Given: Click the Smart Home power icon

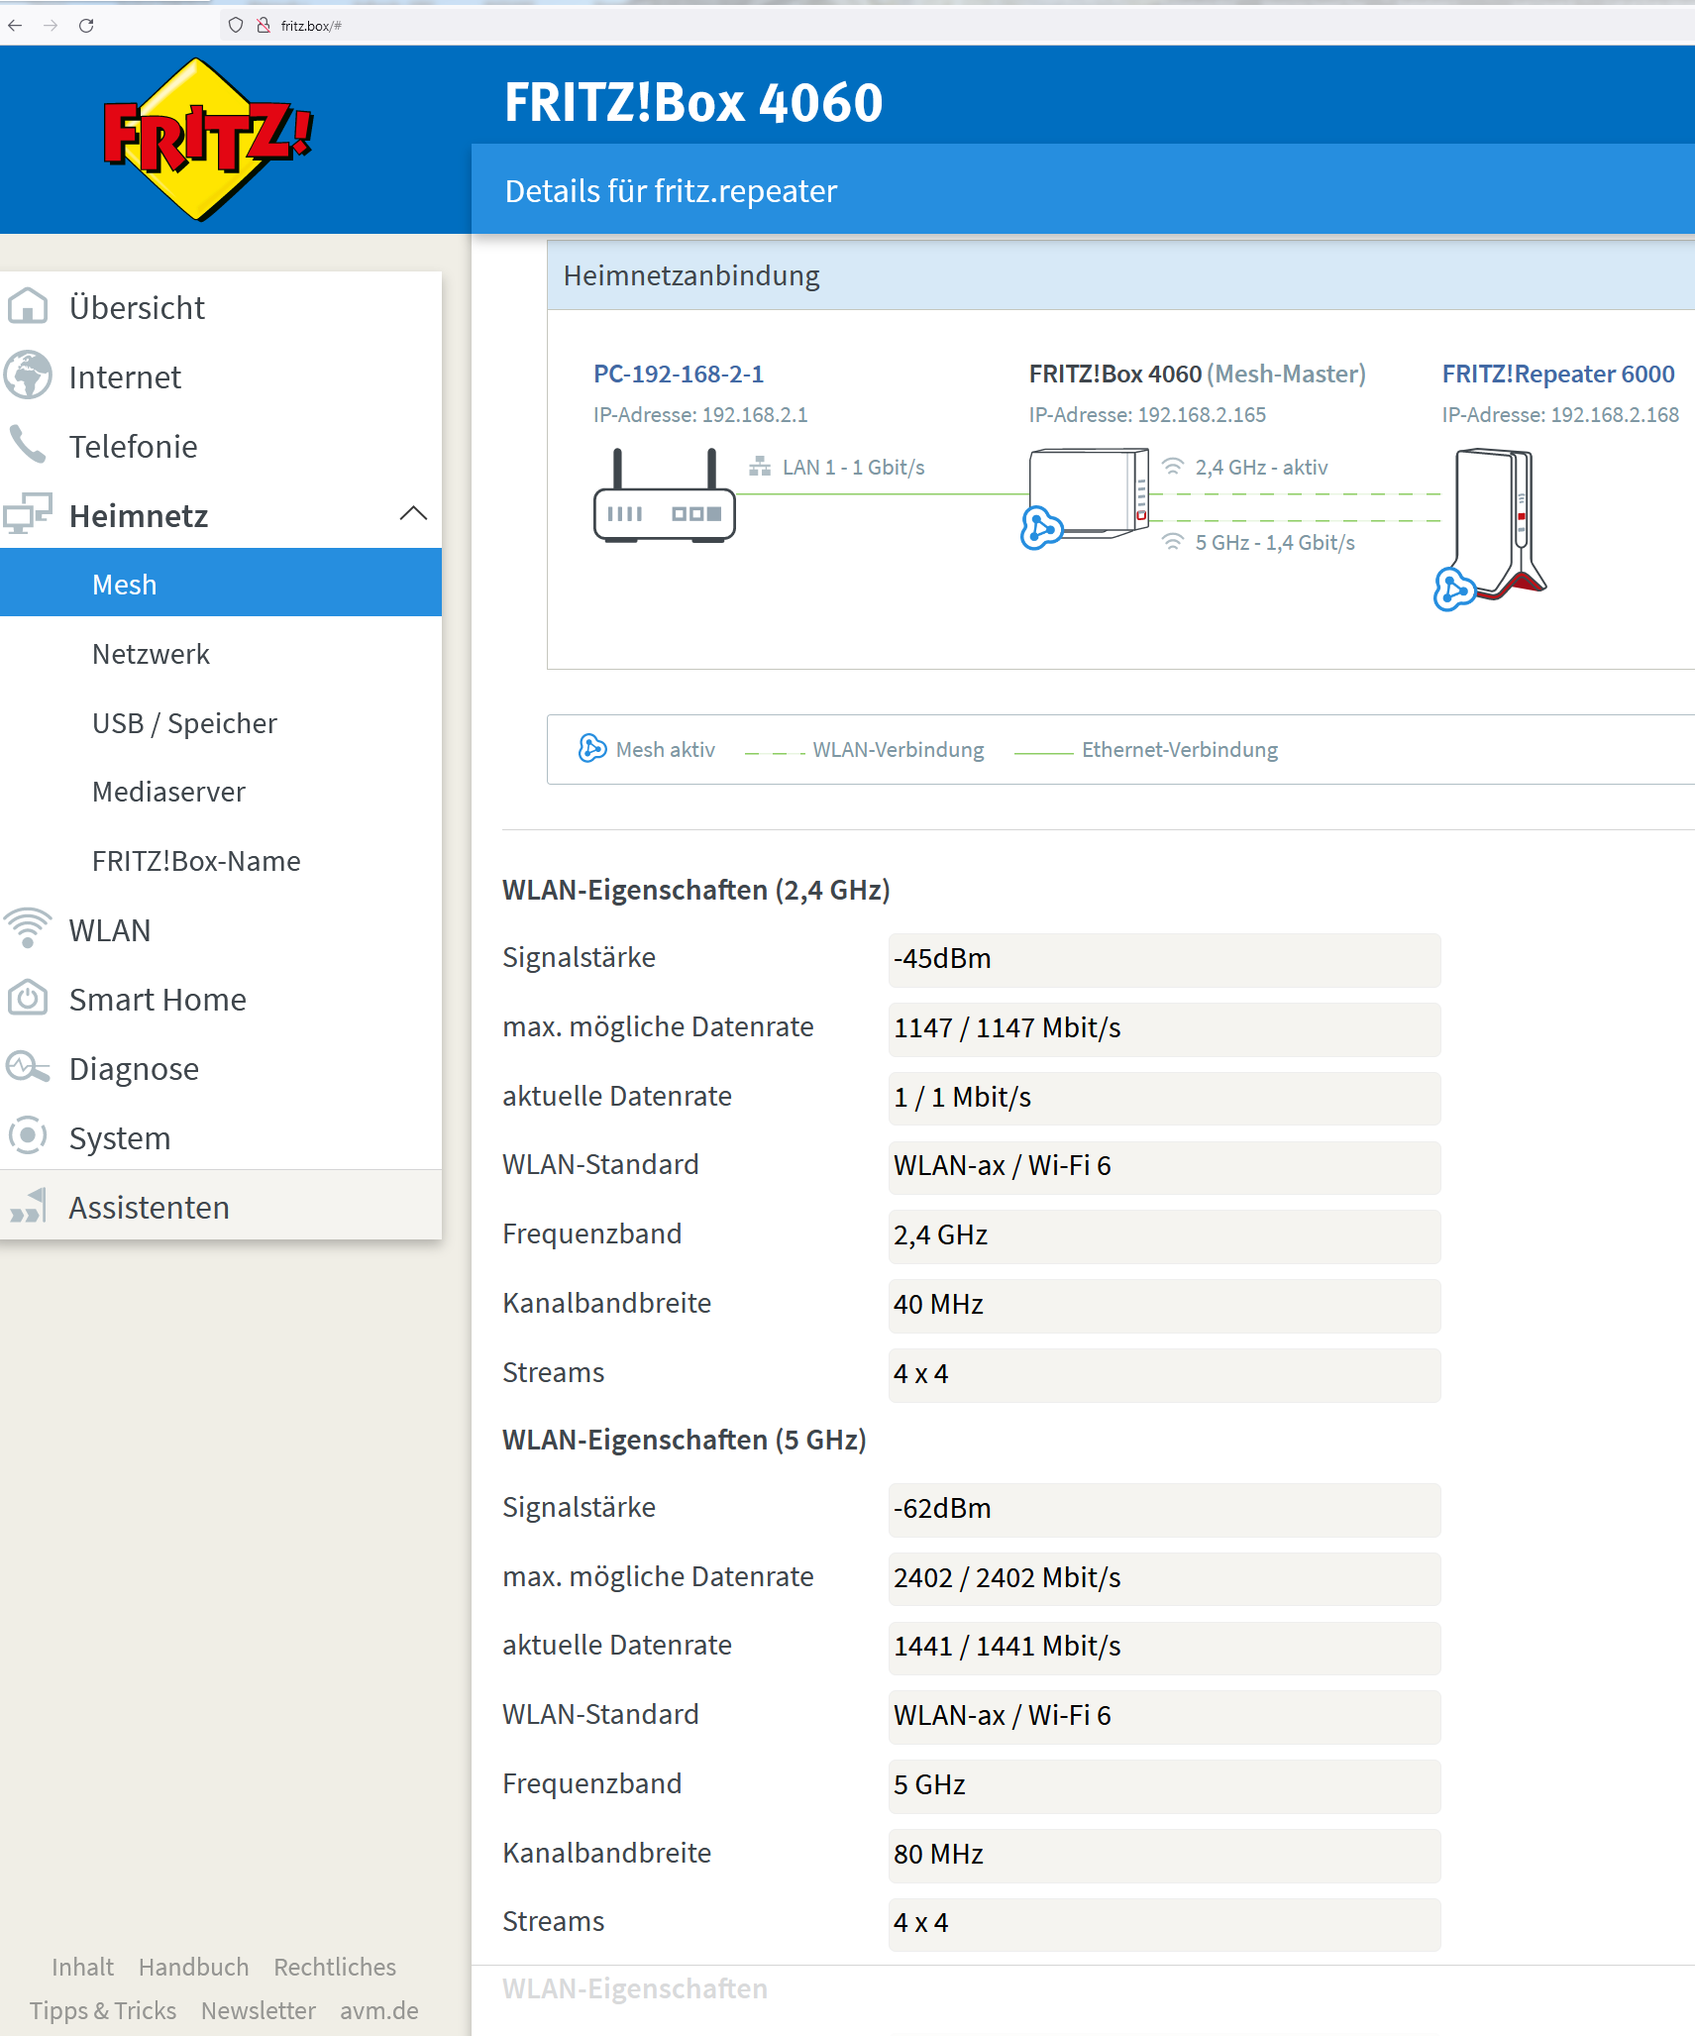Looking at the screenshot, I should [x=28, y=998].
